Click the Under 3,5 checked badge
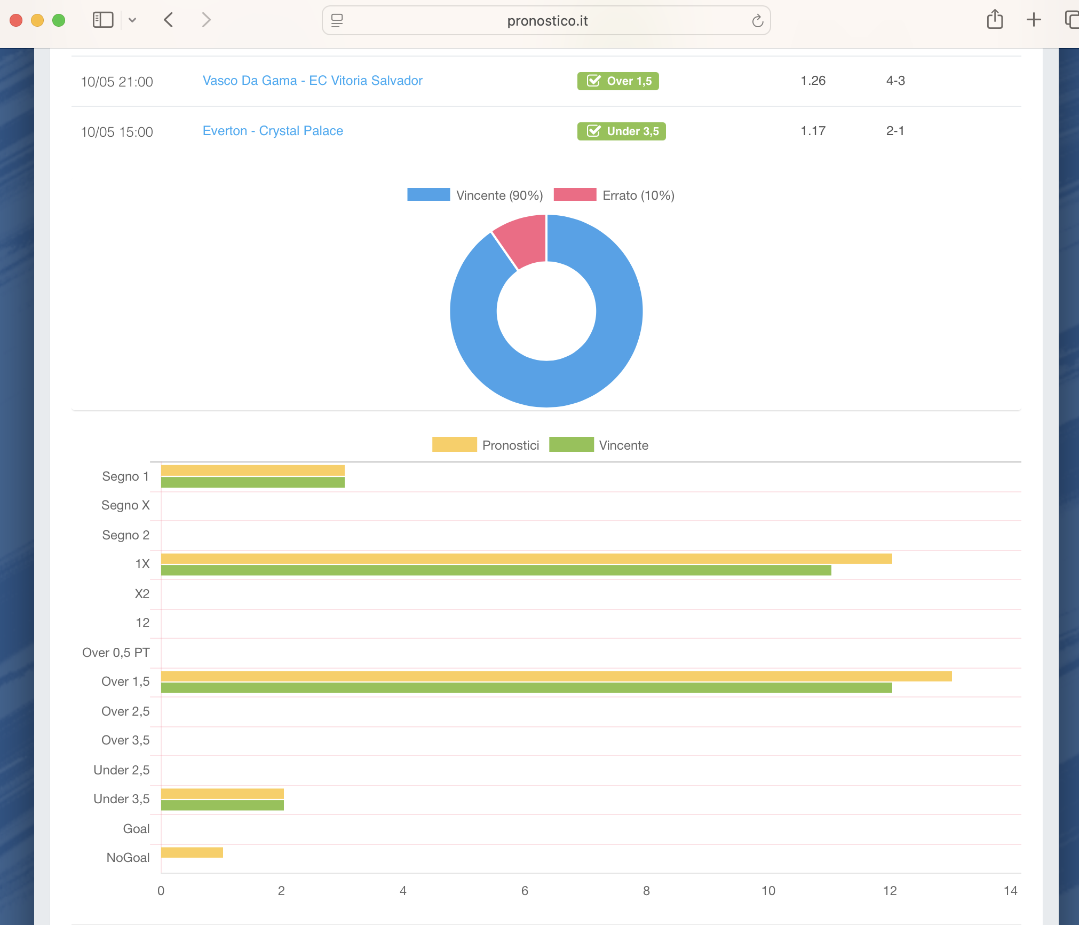Screen dimensions: 1079x925 (x=621, y=131)
